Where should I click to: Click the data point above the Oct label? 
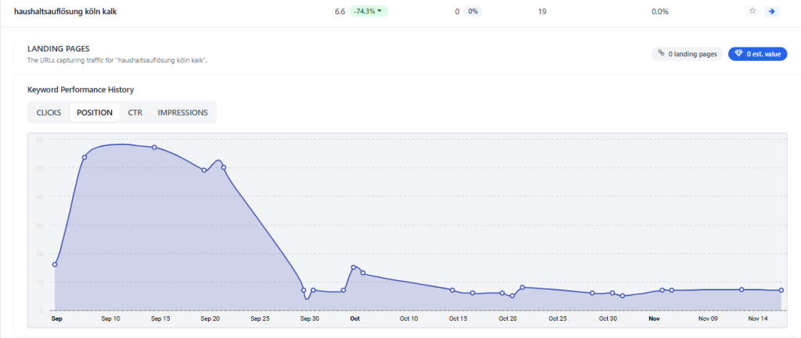pyautogui.click(x=354, y=267)
